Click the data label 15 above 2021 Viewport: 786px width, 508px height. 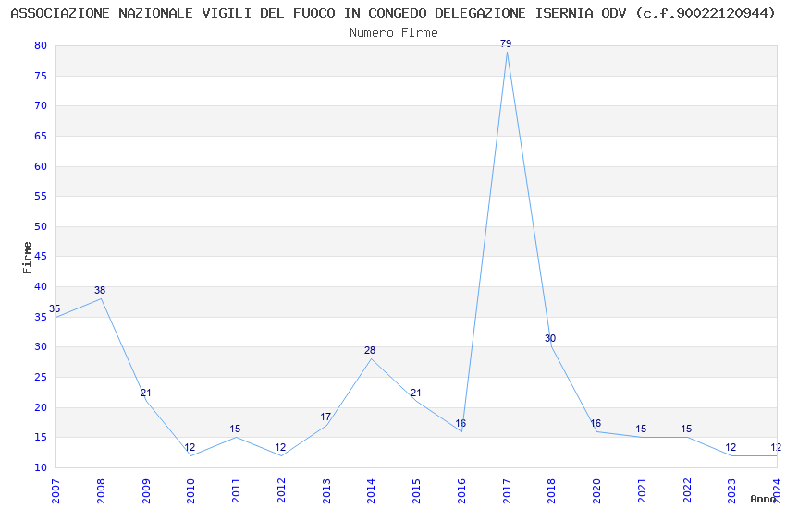(641, 429)
